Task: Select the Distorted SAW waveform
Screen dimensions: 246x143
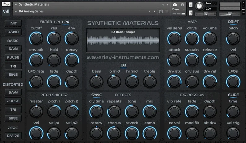Action: pos(13,92)
